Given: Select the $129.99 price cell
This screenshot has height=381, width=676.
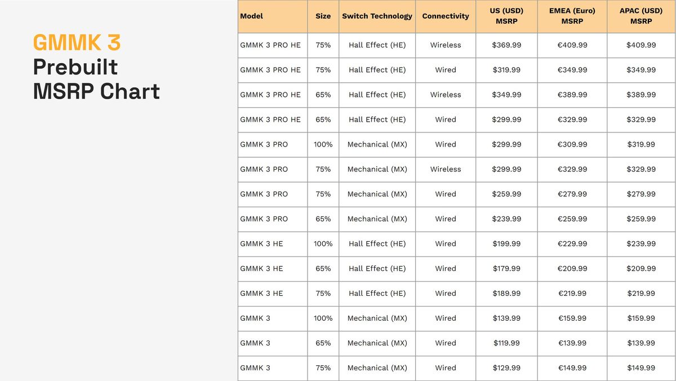Looking at the screenshot, I should click(506, 367).
